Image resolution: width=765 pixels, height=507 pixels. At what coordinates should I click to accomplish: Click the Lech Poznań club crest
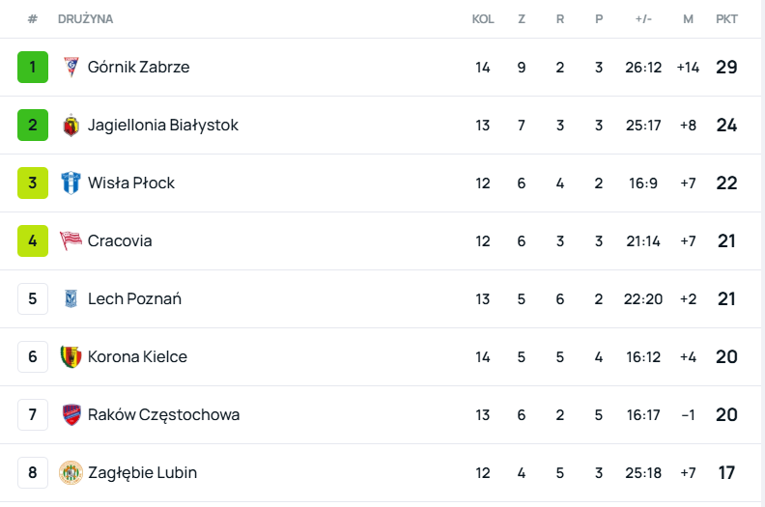pyautogui.click(x=71, y=299)
